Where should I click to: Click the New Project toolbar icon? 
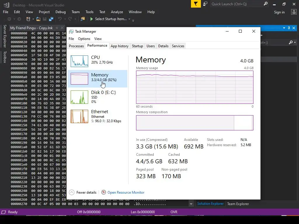tap(28, 19)
